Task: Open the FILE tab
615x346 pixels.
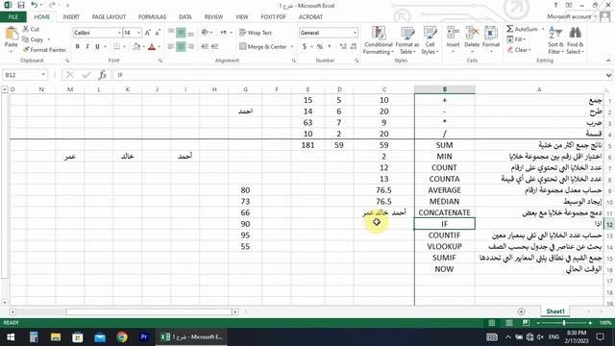Action: (x=12, y=17)
